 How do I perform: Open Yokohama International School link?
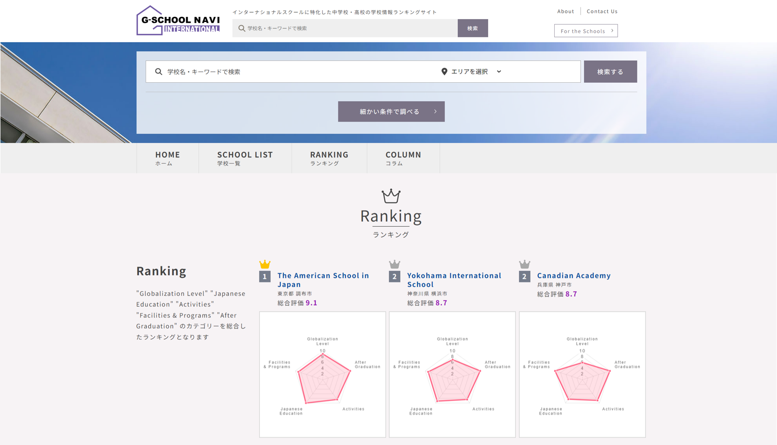(454, 280)
